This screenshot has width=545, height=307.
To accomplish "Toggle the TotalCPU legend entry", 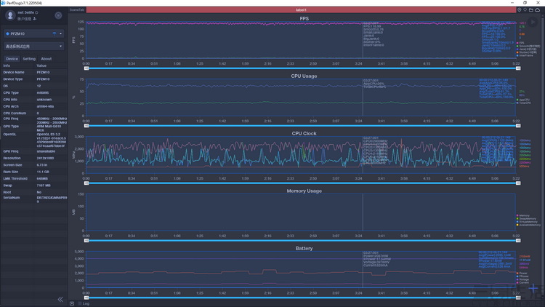I will pyautogui.click(x=523, y=103).
